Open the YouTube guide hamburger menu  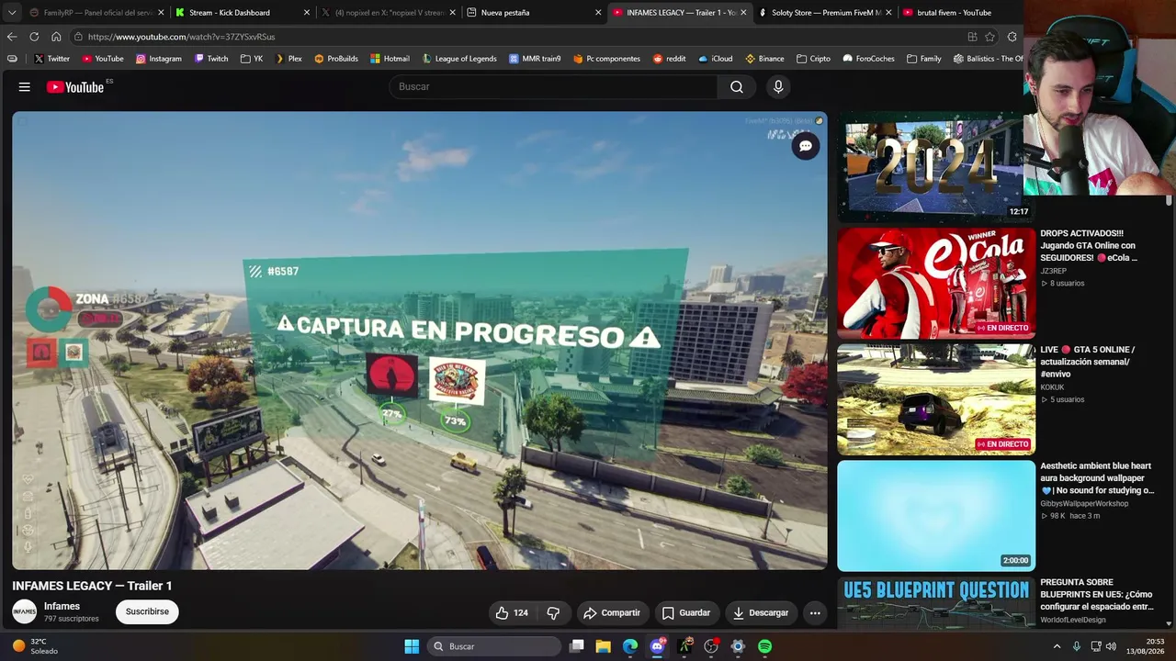25,87
